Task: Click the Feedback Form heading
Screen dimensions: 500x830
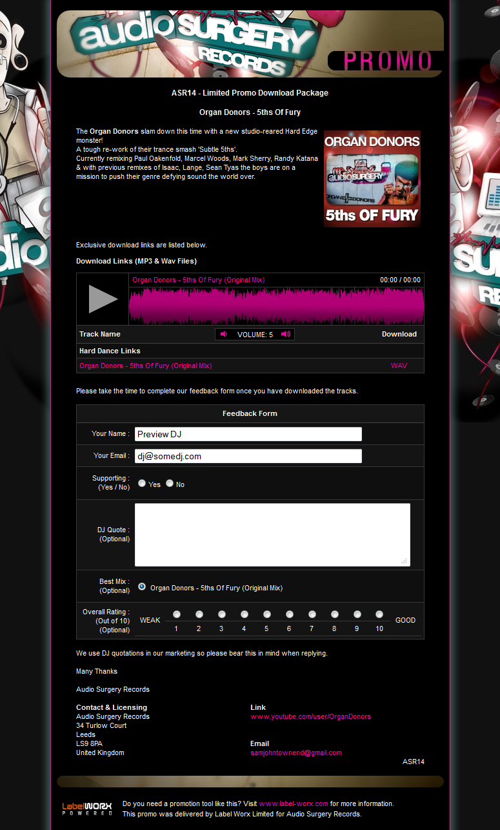Action: [250, 413]
